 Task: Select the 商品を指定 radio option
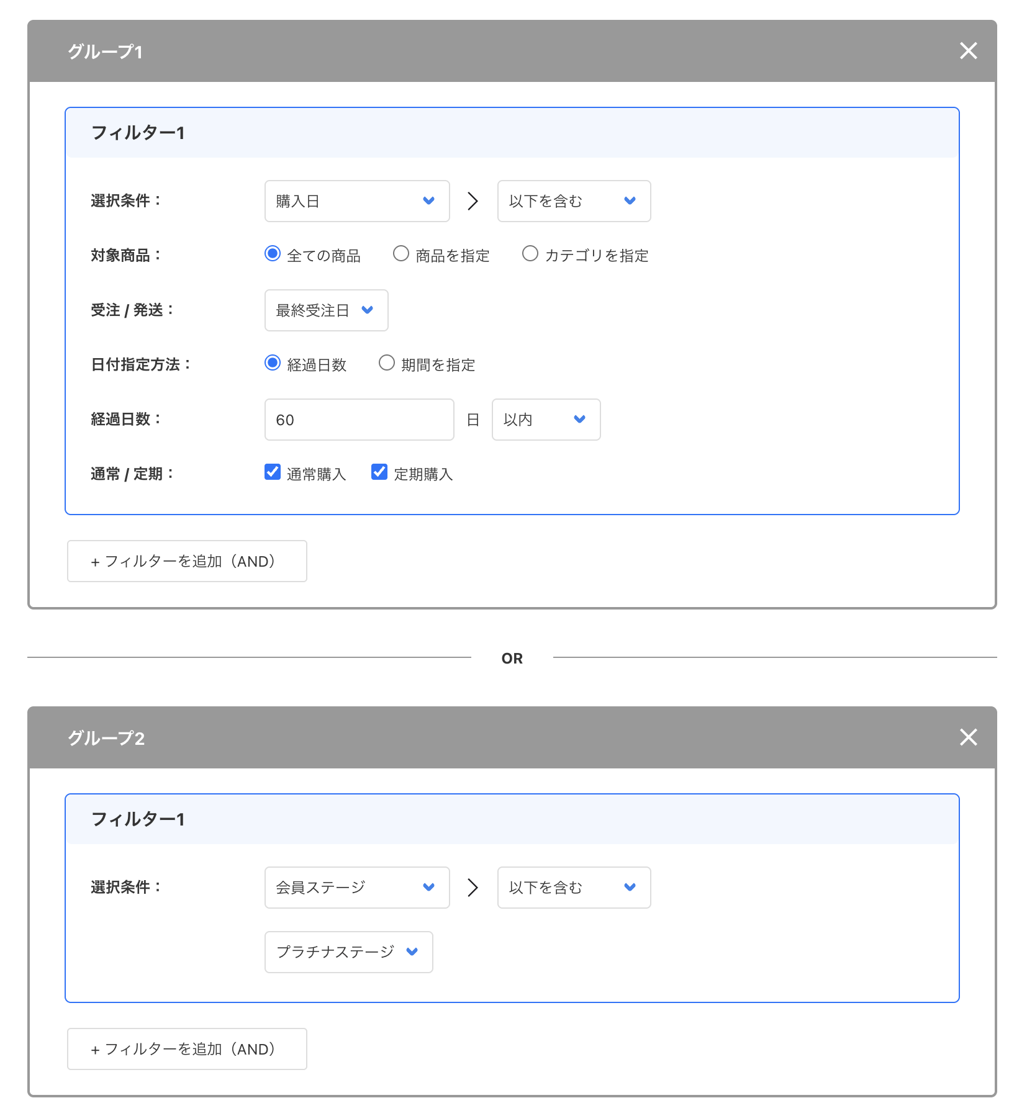(x=400, y=253)
